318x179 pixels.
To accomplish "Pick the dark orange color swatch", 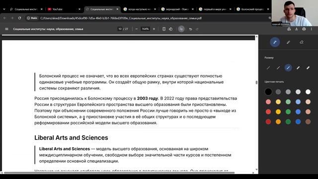I will pyautogui.click(x=278, y=121).
